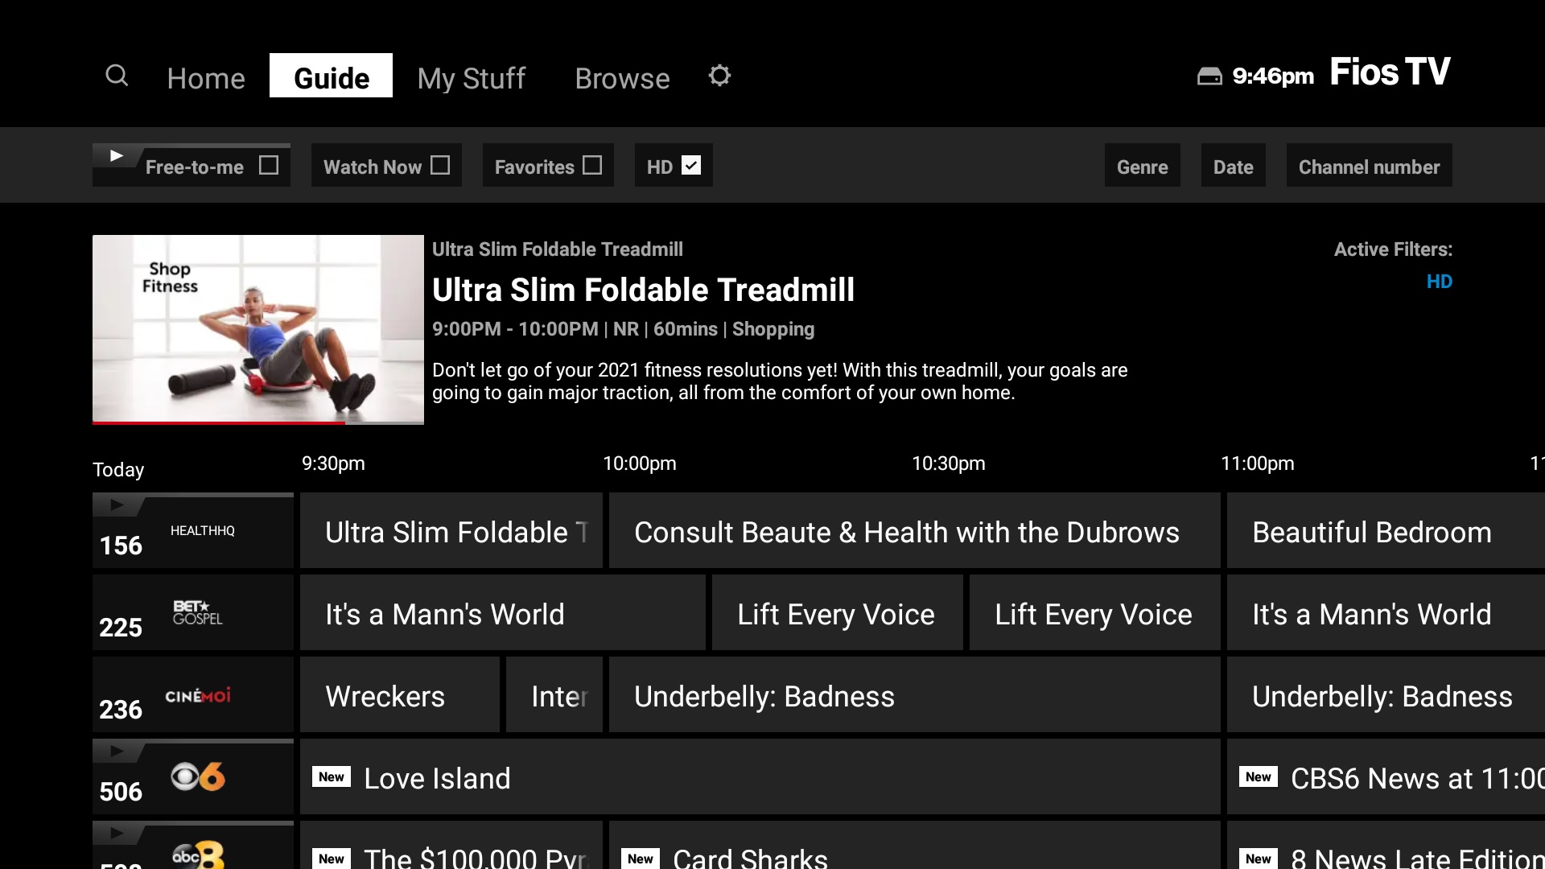The width and height of the screenshot is (1545, 869).
Task: Select Love Island program listing
Action: coord(760,777)
